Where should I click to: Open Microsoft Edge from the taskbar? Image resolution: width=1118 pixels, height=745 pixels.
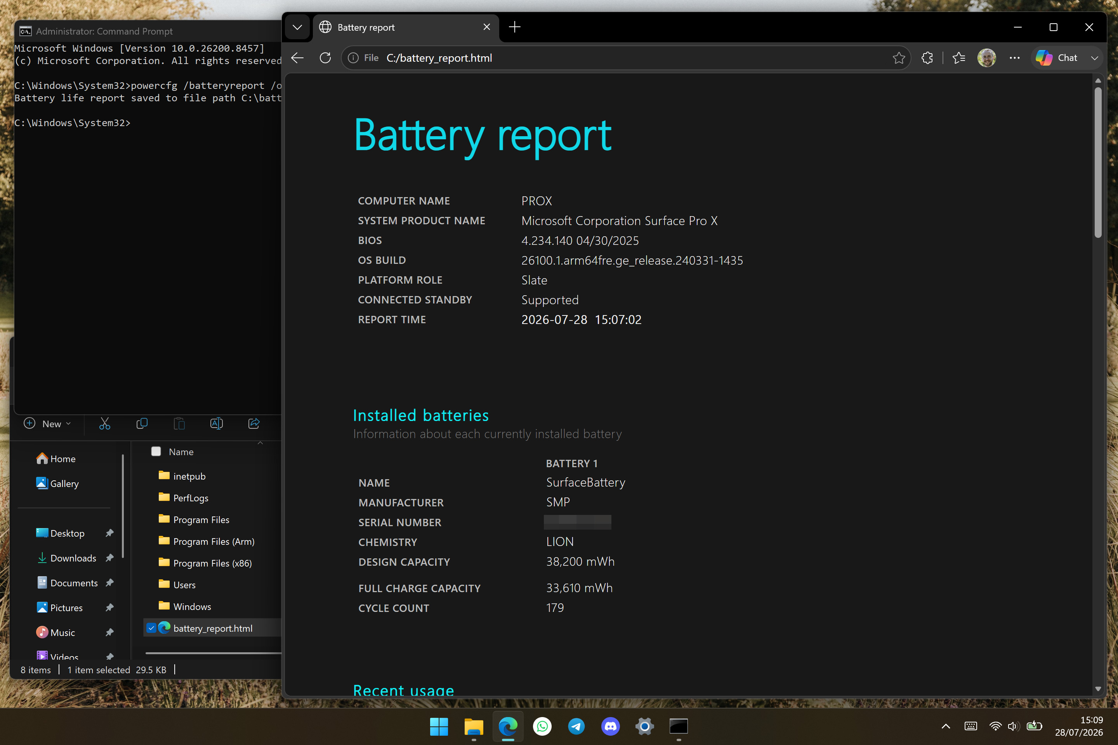pos(508,726)
